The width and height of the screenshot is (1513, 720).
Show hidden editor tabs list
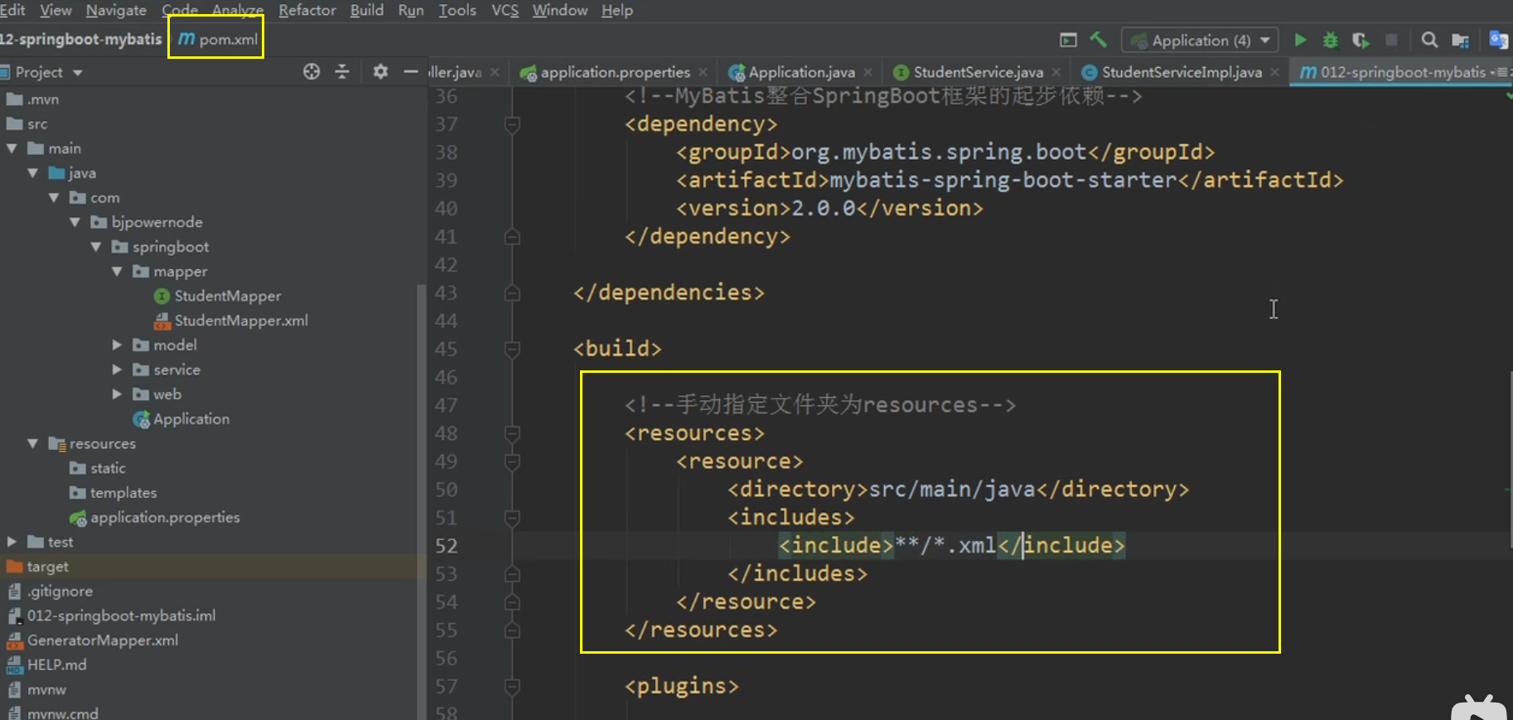coord(1501,72)
